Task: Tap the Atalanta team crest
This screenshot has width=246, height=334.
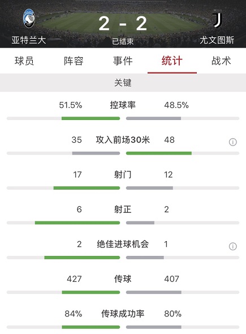Action: pyautogui.click(x=29, y=18)
